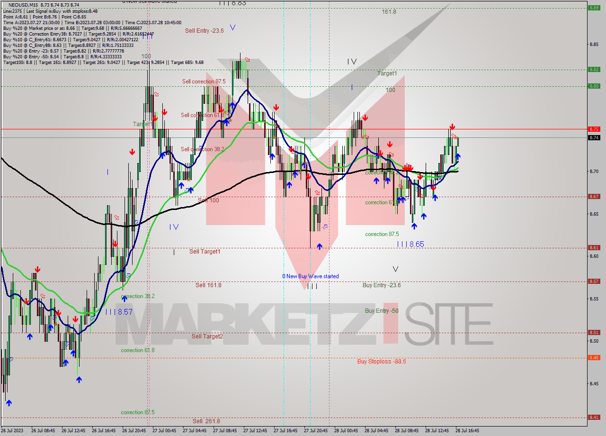Click the 'Buy Stoploss -88.6' label
This screenshot has width=606, height=436.
pos(382,362)
